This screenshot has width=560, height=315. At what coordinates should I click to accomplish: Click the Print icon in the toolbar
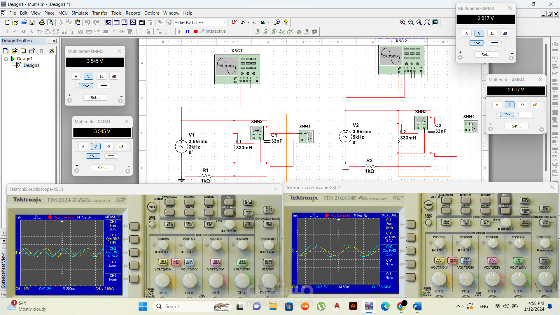(42, 22)
